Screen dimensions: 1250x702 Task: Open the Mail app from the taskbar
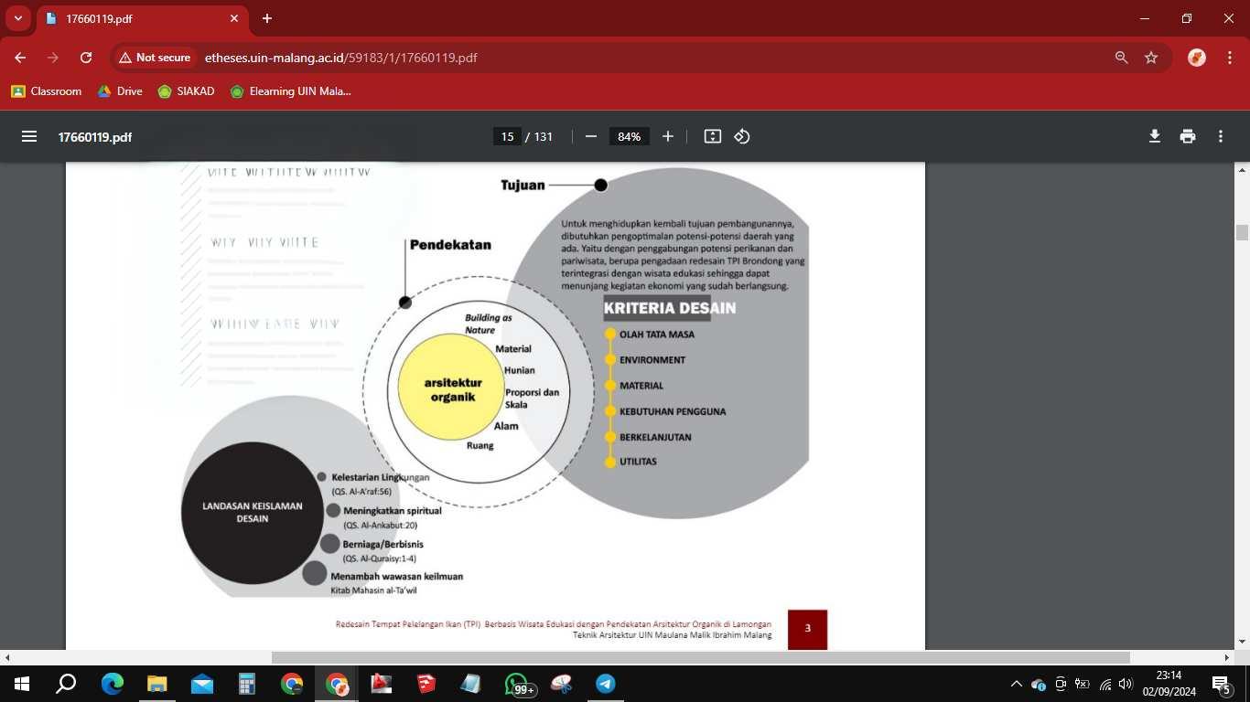pos(202,684)
